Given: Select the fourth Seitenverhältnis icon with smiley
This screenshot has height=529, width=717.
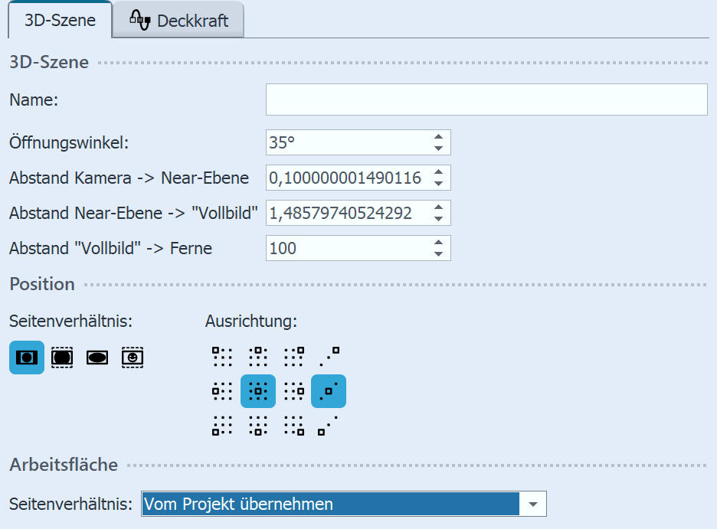Looking at the screenshot, I should tap(133, 357).
